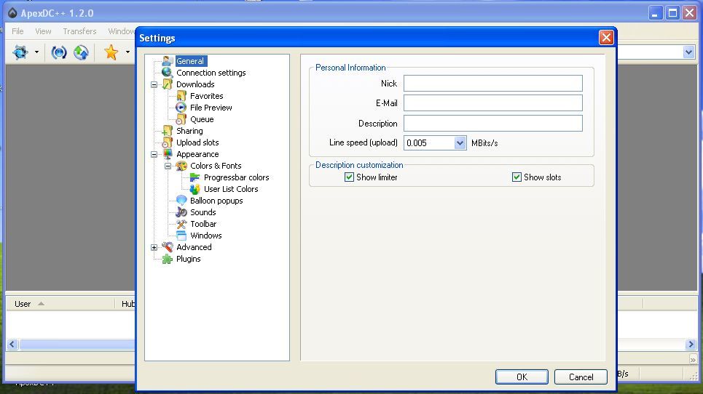This screenshot has width=703, height=394.
Task: Click the Cancel button
Action: tap(581, 377)
